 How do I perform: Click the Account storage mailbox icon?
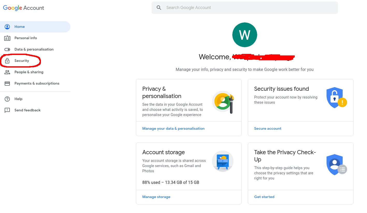222,161
